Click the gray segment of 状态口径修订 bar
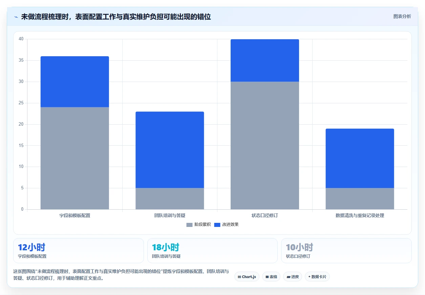The image size is (425, 295). (265, 145)
